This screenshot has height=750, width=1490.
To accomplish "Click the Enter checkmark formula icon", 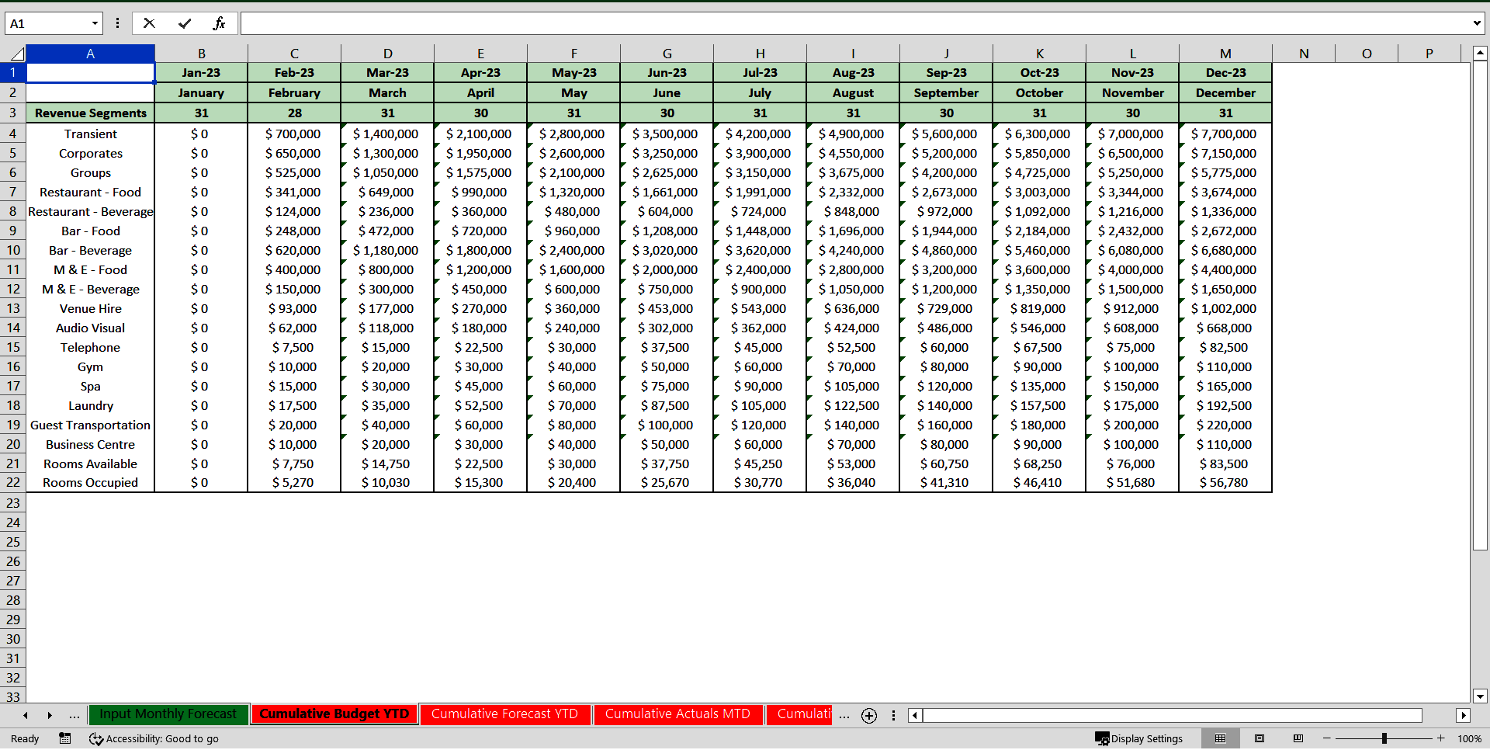I will [185, 23].
